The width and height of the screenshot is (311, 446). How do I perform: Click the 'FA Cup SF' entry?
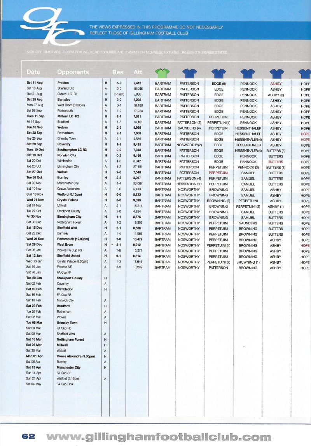click(64, 373)
